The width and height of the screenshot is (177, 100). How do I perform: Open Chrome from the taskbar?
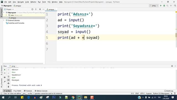73,97
